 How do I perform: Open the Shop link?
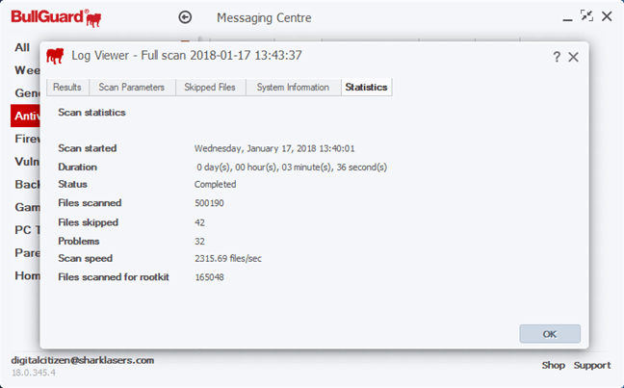coord(553,365)
